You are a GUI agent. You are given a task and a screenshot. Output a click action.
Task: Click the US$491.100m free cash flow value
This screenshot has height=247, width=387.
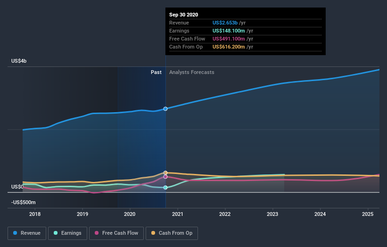(229, 39)
